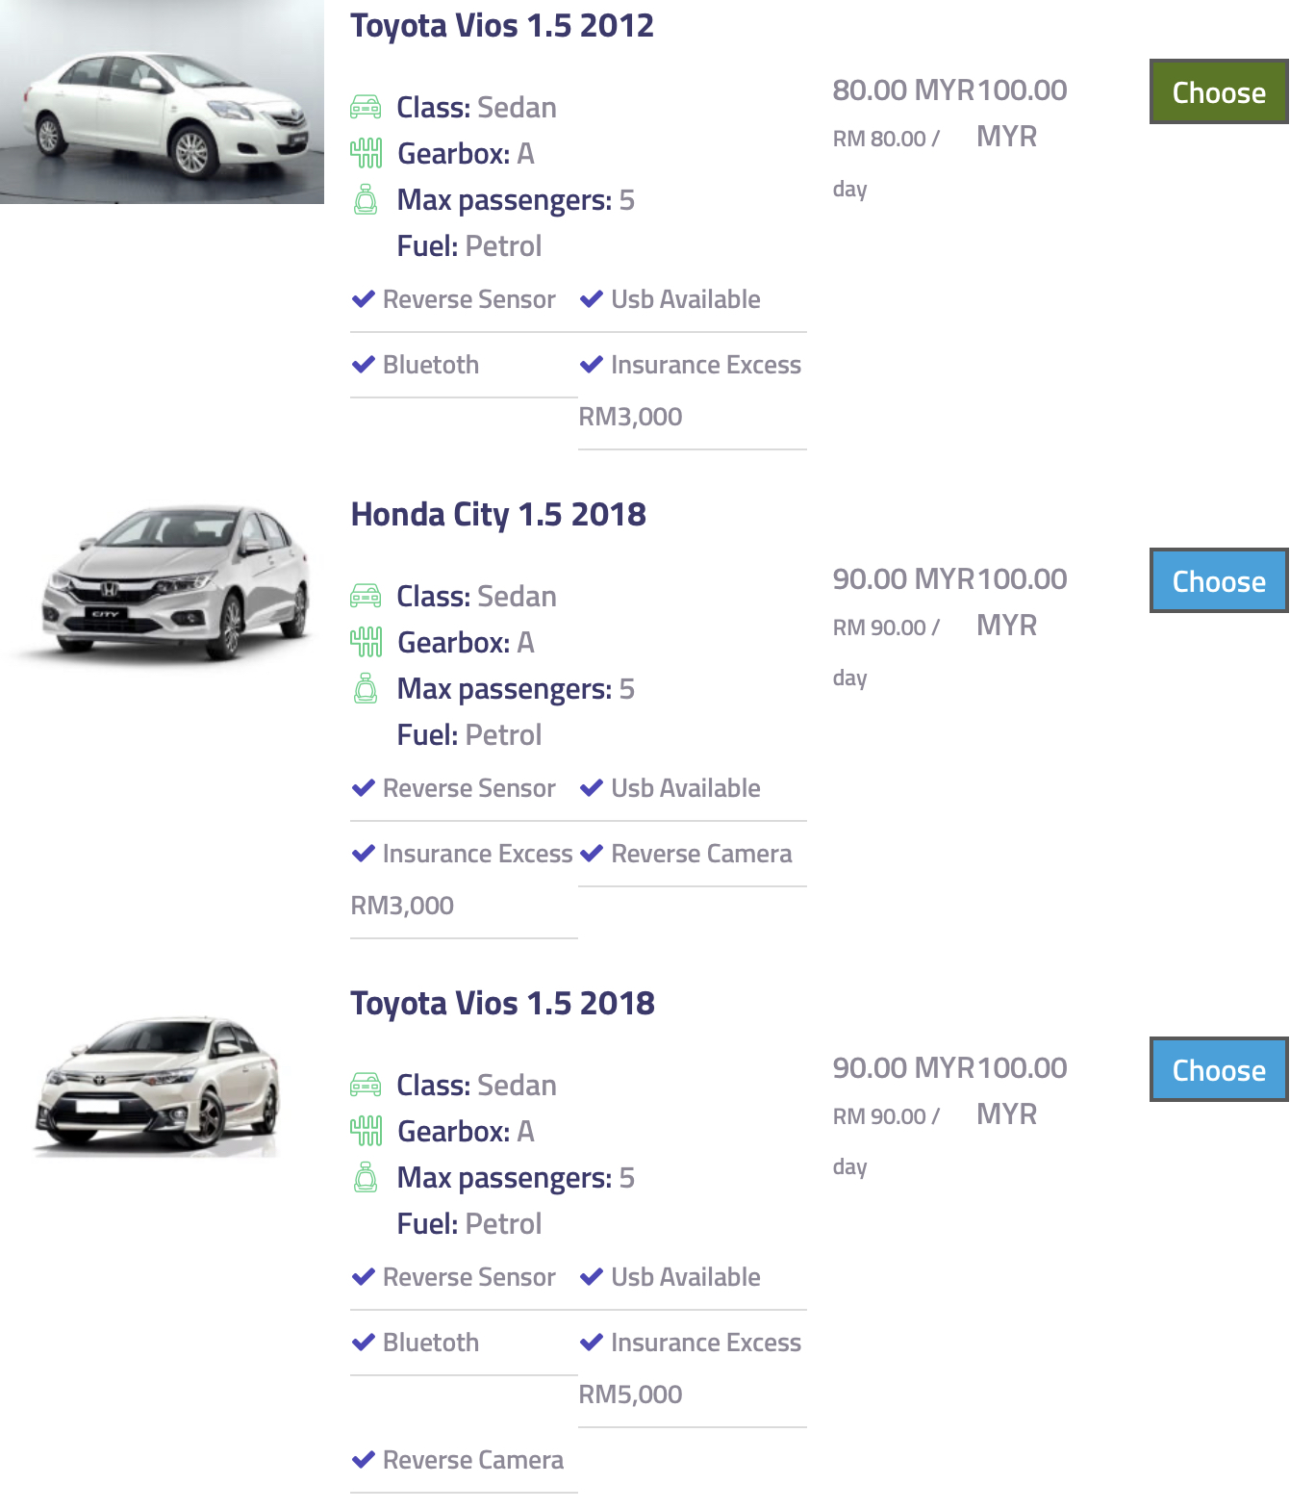
Task: Click the gearbox icon for Toyota Vios 2012
Action: click(x=366, y=153)
